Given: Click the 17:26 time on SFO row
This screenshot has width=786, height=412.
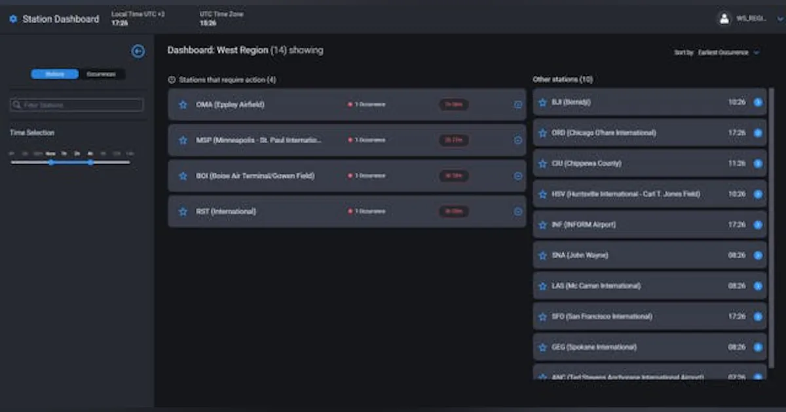Looking at the screenshot, I should click(737, 317).
